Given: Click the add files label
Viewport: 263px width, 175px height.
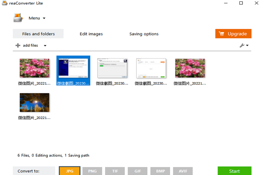Looking at the screenshot, I should 30,45.
